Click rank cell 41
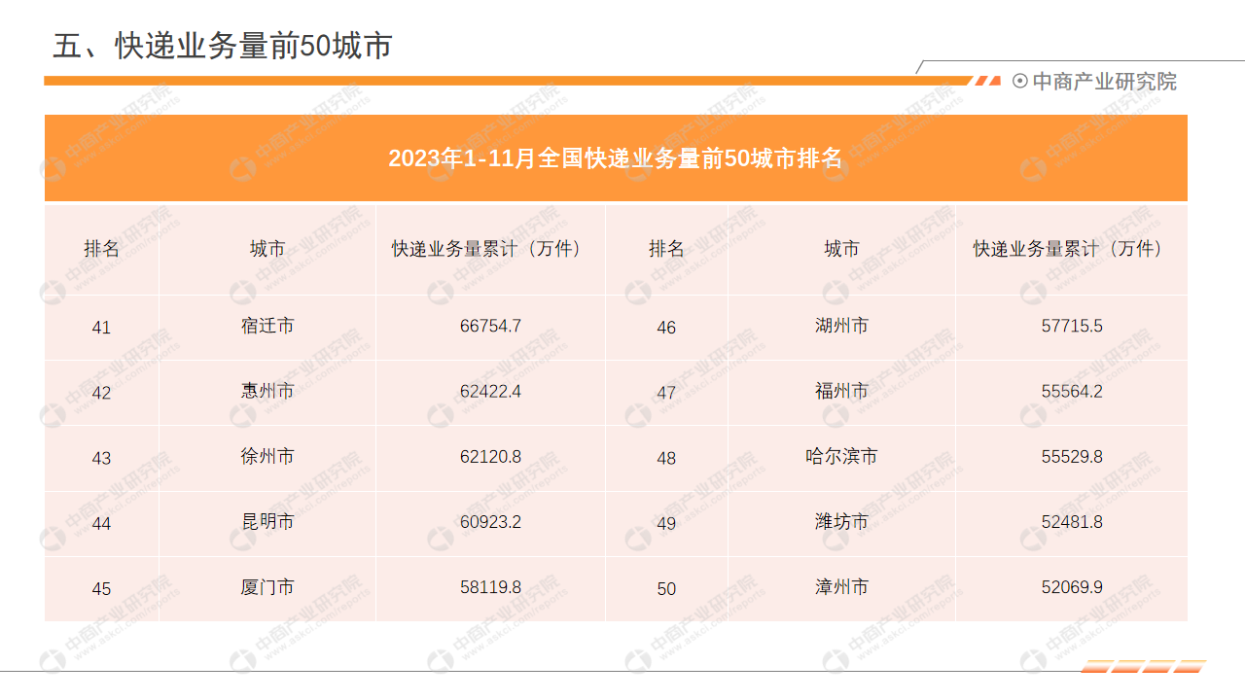Image resolution: width=1245 pixels, height=700 pixels. point(101,328)
